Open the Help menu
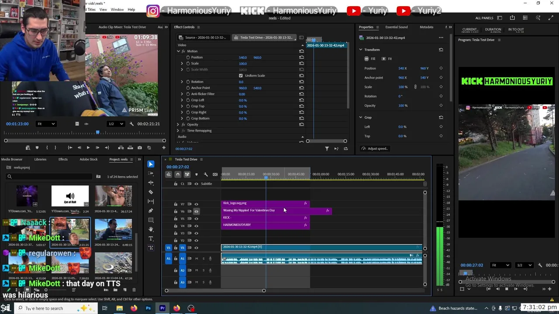This screenshot has height=314, width=559. (131, 10)
